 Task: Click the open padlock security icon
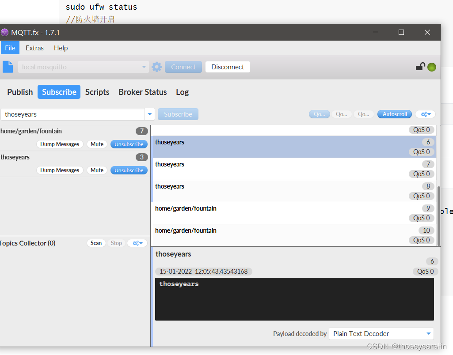pyautogui.click(x=420, y=67)
